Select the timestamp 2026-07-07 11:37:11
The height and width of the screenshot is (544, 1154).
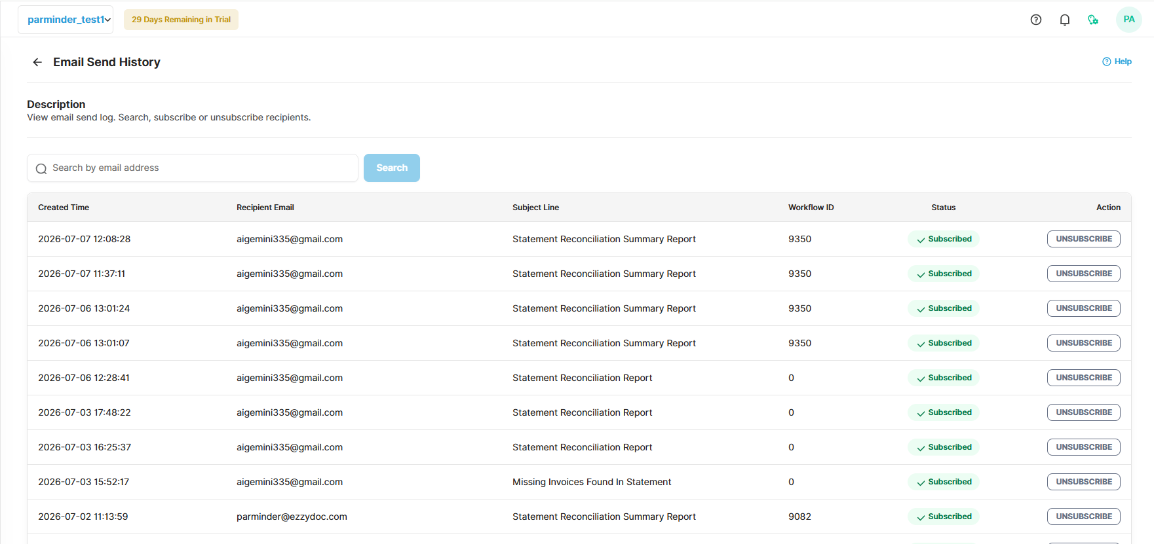click(x=82, y=274)
